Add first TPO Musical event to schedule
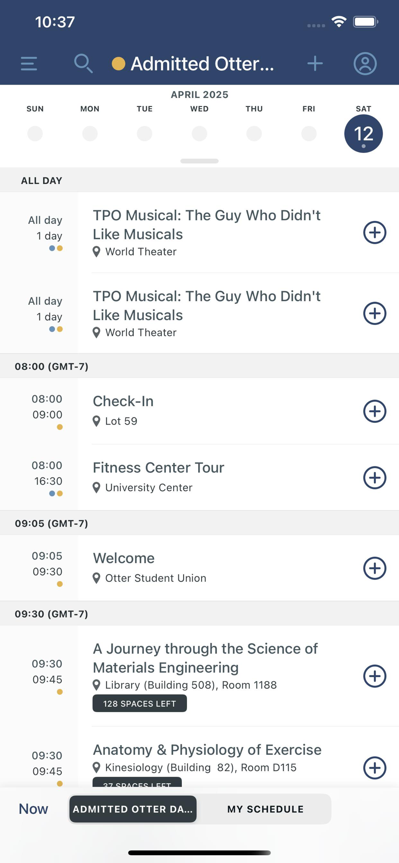399x863 pixels. pyautogui.click(x=374, y=233)
